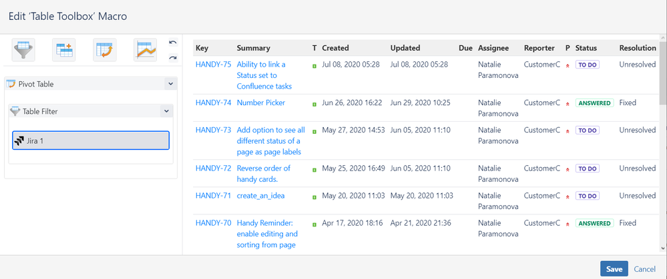
Task: Click the TO DO status badge for HANDY-73
Action: 588,130
